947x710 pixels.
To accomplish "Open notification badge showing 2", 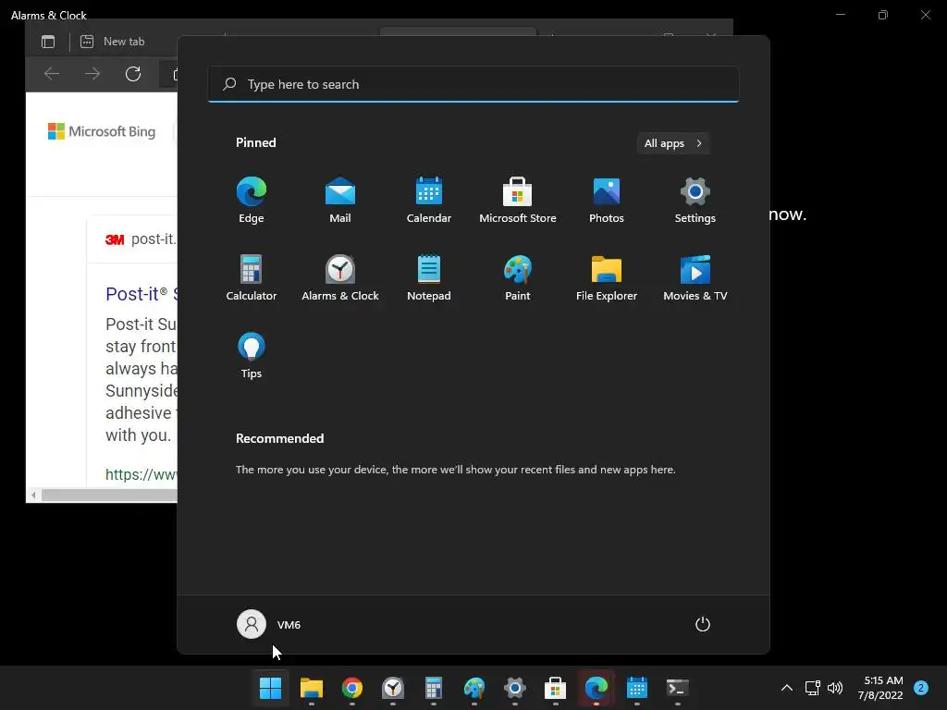I will (x=921, y=688).
